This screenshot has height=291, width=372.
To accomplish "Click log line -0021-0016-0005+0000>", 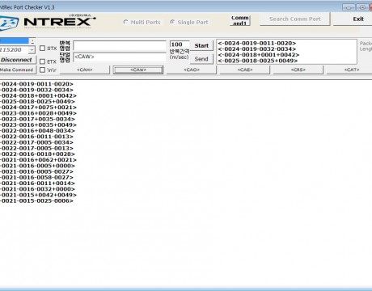I will pos(37,166).
